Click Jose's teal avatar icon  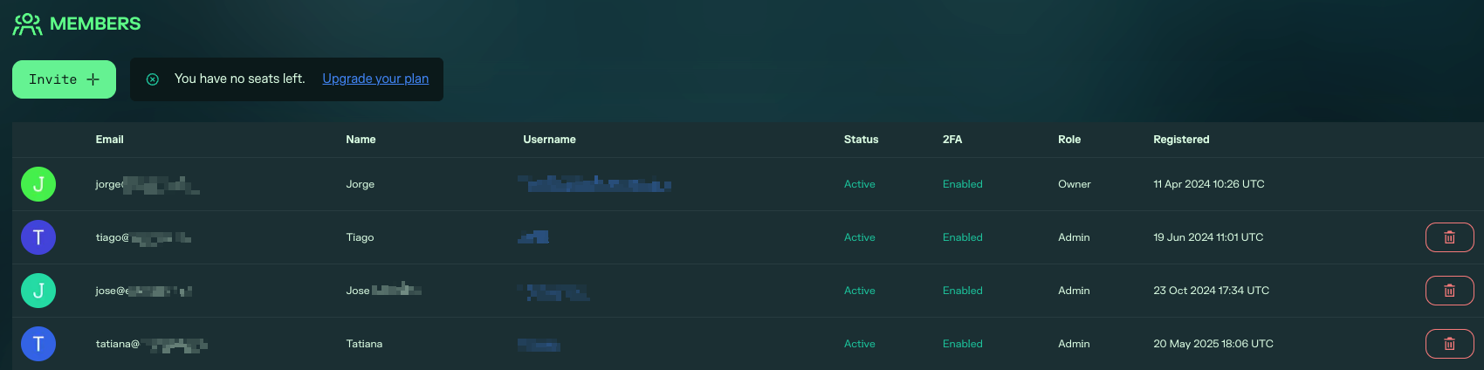[38, 291]
